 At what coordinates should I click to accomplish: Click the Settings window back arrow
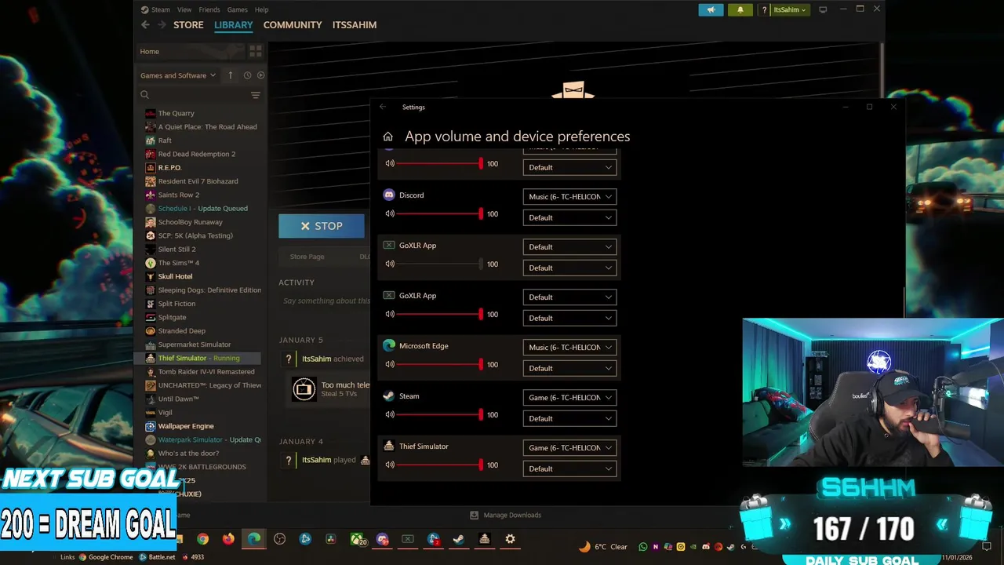[x=383, y=107]
